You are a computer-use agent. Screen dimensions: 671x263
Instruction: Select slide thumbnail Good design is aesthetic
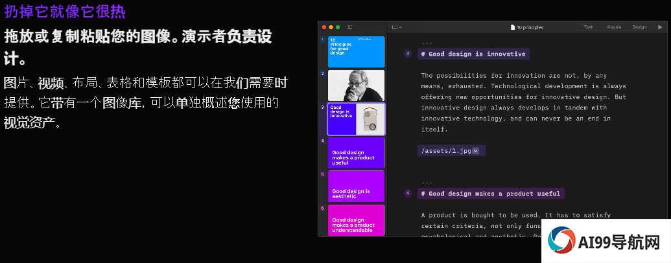[x=356, y=186]
